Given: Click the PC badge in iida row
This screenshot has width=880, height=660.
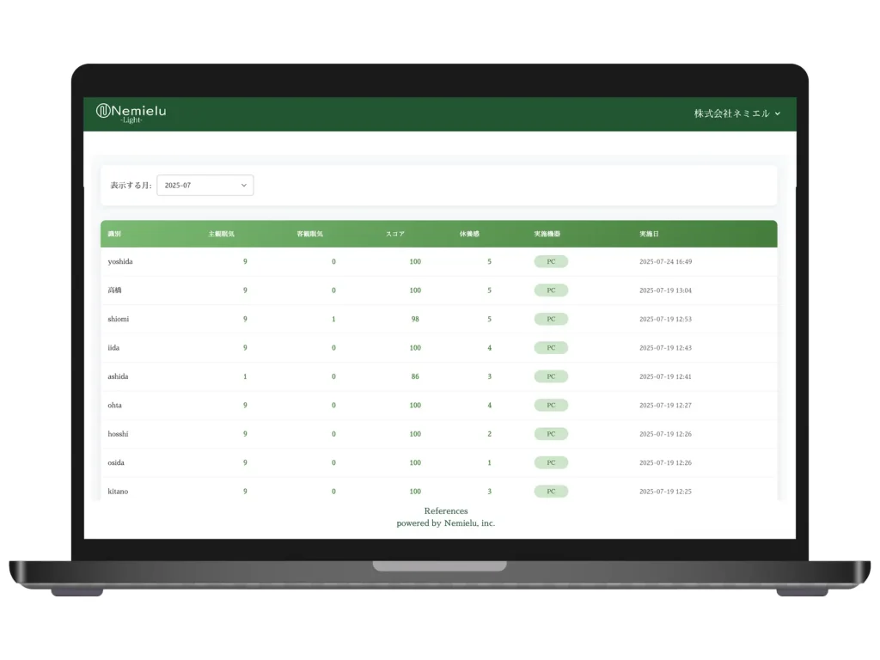Looking at the screenshot, I should (551, 347).
